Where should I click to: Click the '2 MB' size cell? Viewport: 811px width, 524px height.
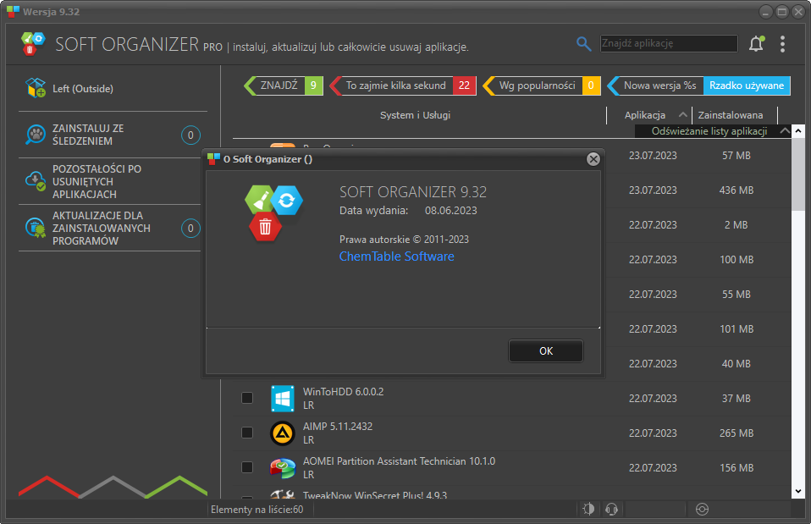pos(736,224)
